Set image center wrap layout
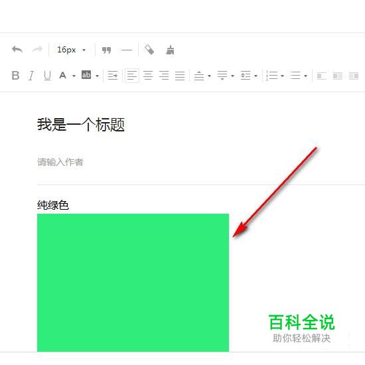Screen dimensions: 365x365 click(x=338, y=76)
